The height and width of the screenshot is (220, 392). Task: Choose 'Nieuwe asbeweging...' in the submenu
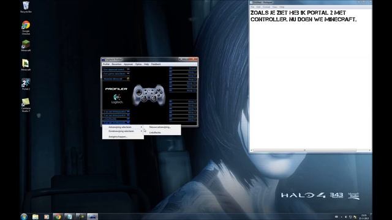point(162,127)
